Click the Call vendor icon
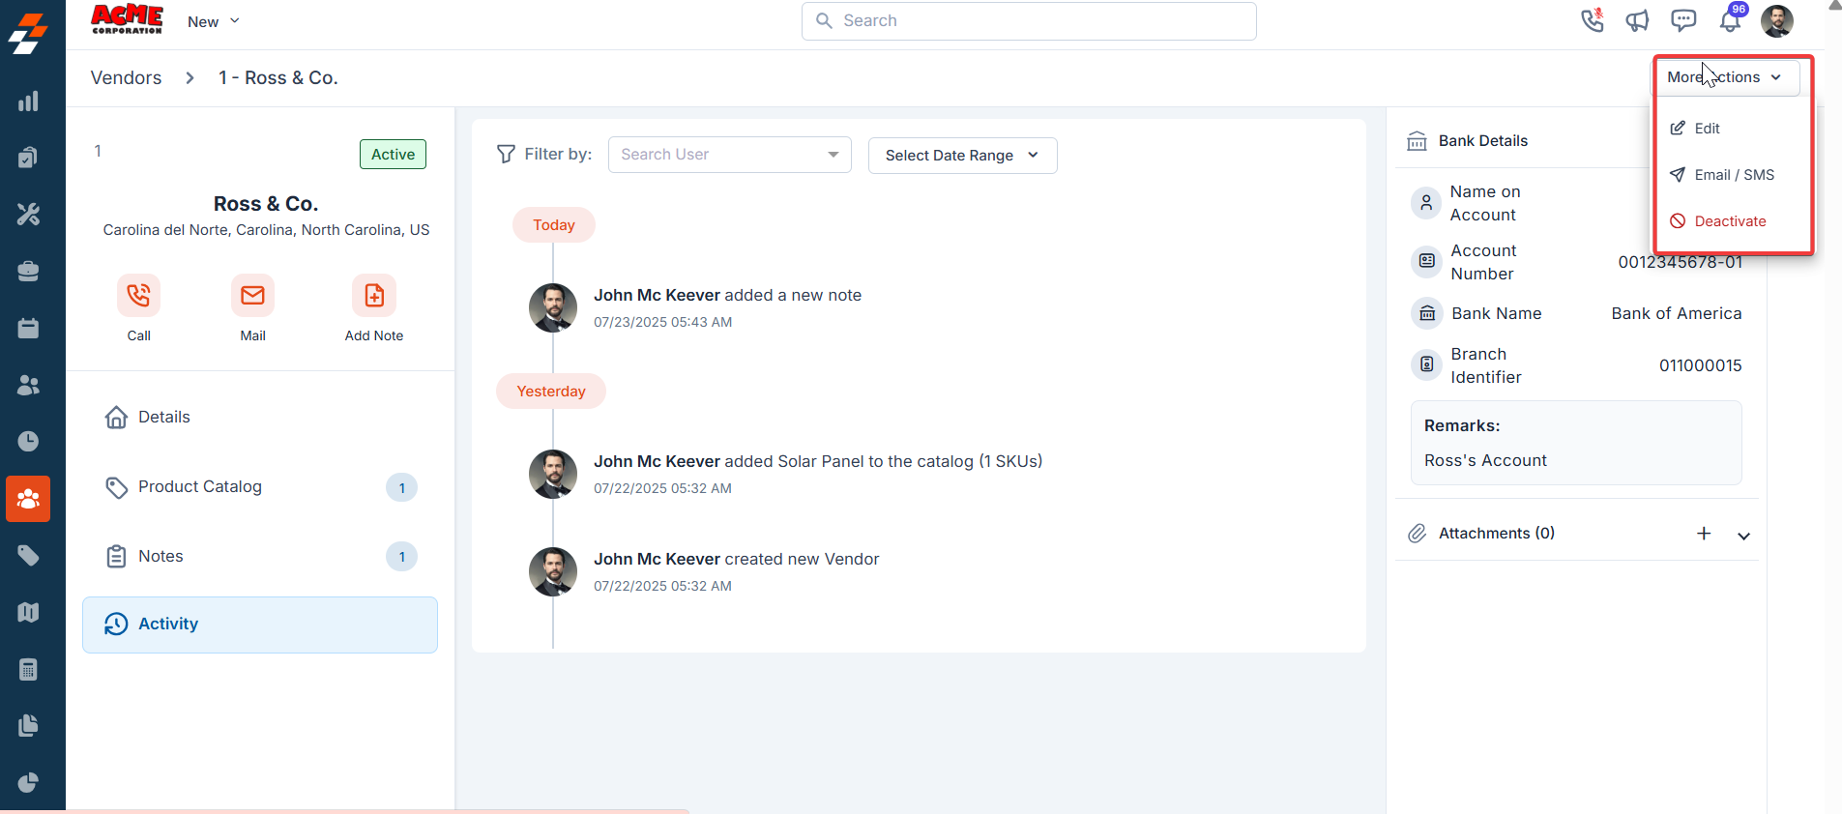The width and height of the screenshot is (1842, 814). (138, 295)
